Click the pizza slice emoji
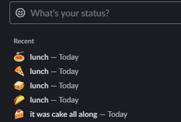 19,71
